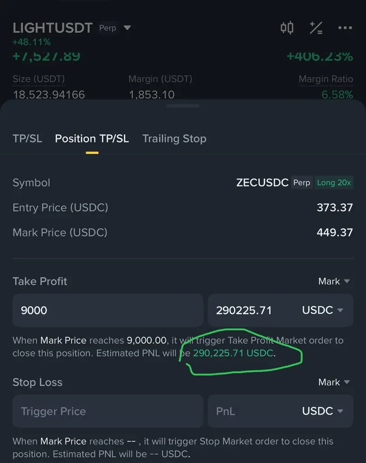Tap the sheet drag handle at top
366x463 pixels.
coord(183,106)
